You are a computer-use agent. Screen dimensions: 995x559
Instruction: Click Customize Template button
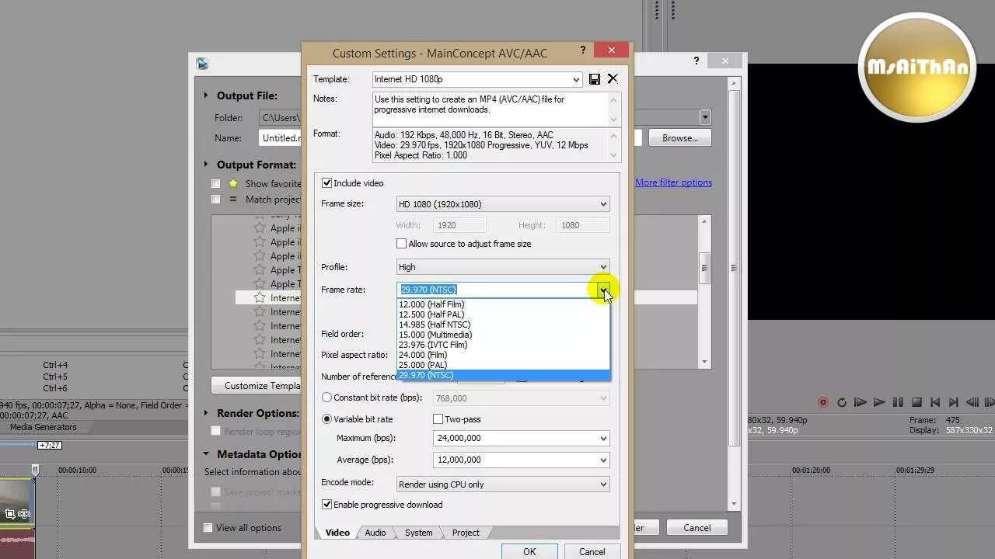[256, 385]
